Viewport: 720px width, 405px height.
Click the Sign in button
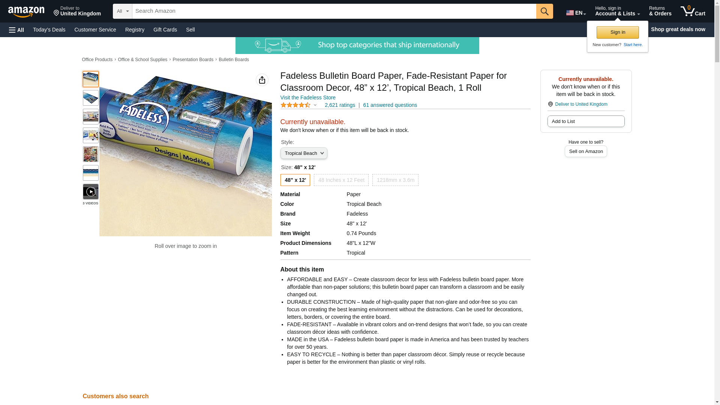click(618, 32)
